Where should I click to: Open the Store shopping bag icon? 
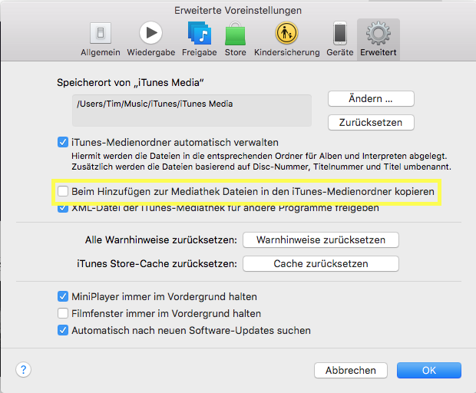235,33
